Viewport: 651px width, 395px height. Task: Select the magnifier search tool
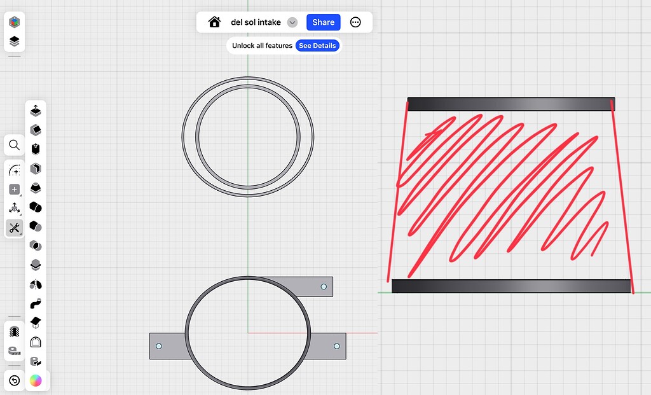point(14,145)
